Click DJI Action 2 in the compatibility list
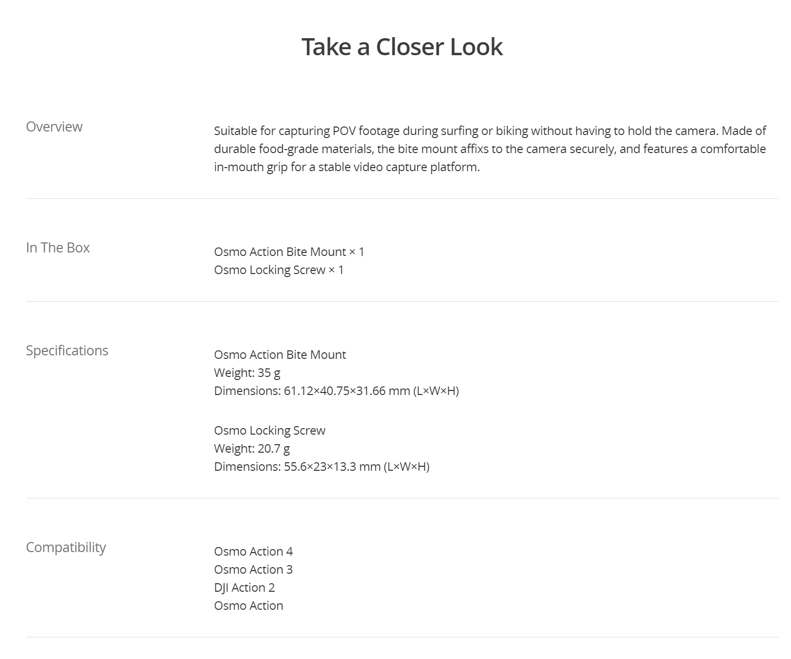Image resolution: width=791 pixels, height=659 pixels. point(244,587)
